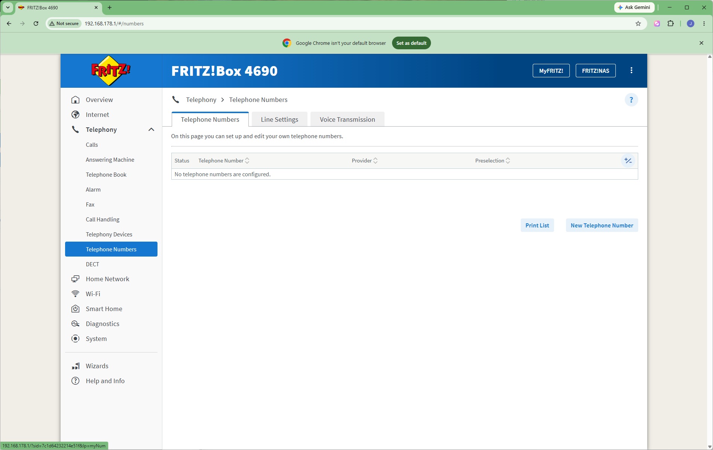Switch to the Voice Transmission tab
713x450 pixels.
click(x=347, y=120)
